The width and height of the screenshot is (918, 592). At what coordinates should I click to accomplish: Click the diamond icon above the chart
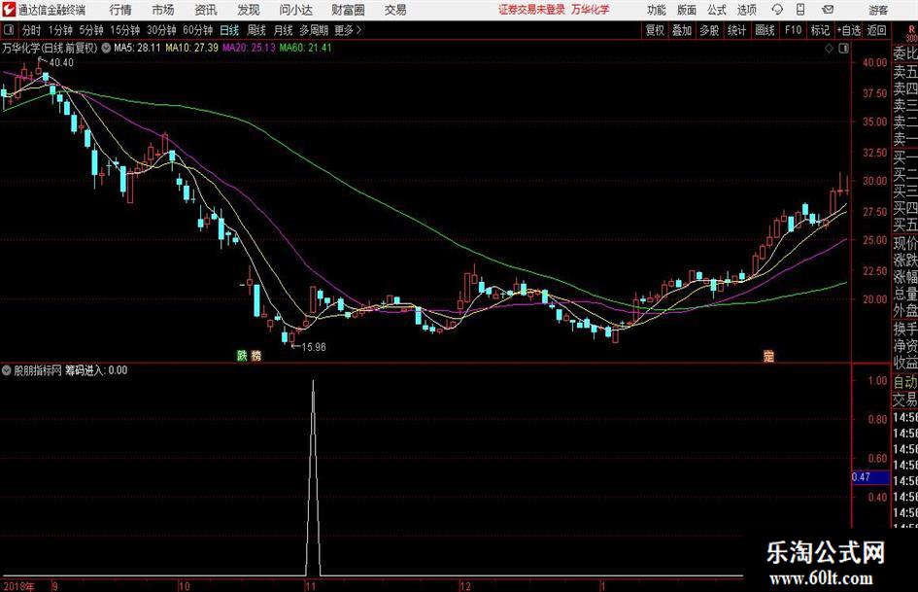pyautogui.click(x=829, y=49)
